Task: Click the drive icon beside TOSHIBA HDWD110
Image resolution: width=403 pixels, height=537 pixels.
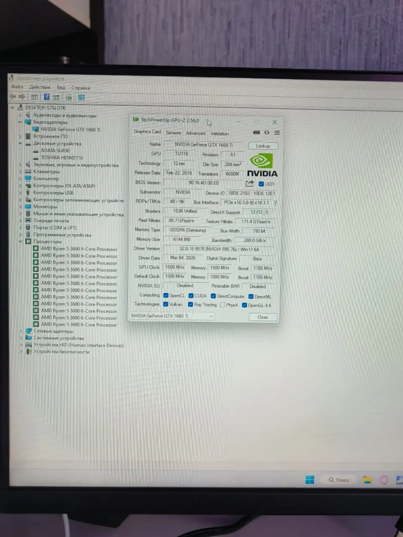Action: [x=36, y=157]
